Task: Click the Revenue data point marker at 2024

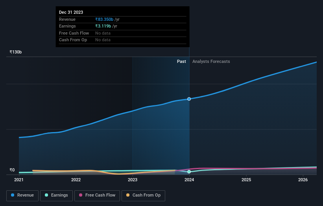Action: tap(189, 99)
